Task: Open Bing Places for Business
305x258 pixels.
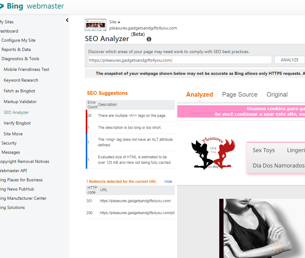Action: (21, 180)
